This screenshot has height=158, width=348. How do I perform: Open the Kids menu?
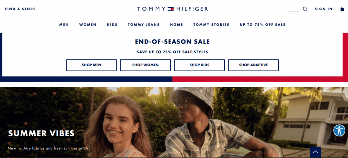112,24
